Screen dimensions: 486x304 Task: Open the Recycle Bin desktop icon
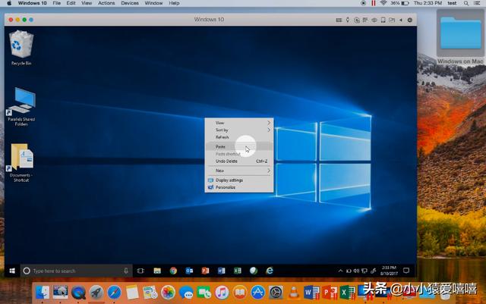point(21,47)
